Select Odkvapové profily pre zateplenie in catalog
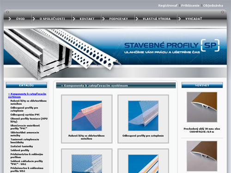The width and height of the screenshot is (231, 173). 24,109
